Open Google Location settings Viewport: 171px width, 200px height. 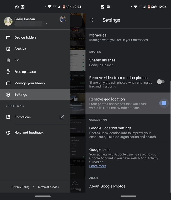coord(123,132)
